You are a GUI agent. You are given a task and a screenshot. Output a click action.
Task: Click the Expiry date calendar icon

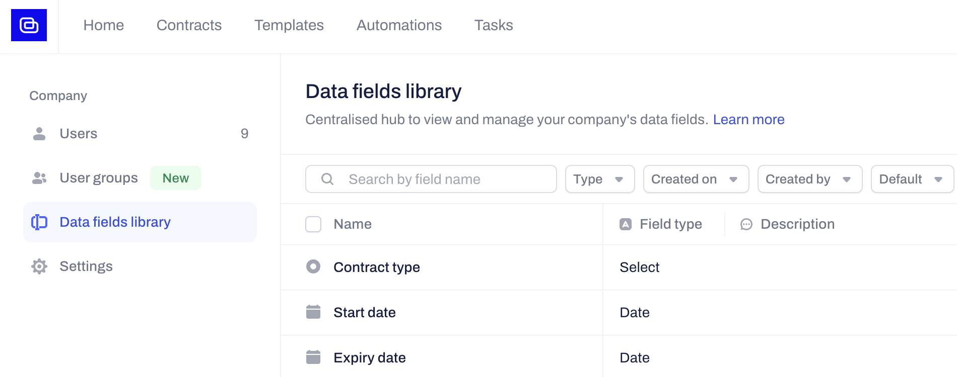click(x=313, y=357)
